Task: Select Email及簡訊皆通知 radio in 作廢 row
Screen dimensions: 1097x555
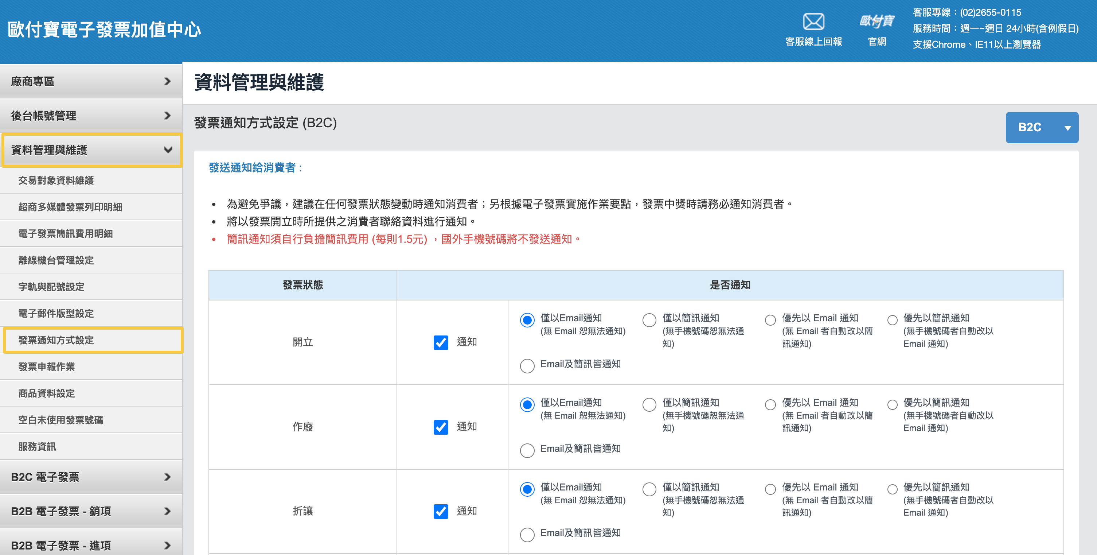Action: tap(527, 450)
